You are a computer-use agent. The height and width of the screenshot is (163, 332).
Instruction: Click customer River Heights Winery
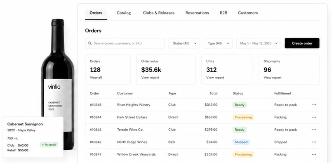point(134,105)
